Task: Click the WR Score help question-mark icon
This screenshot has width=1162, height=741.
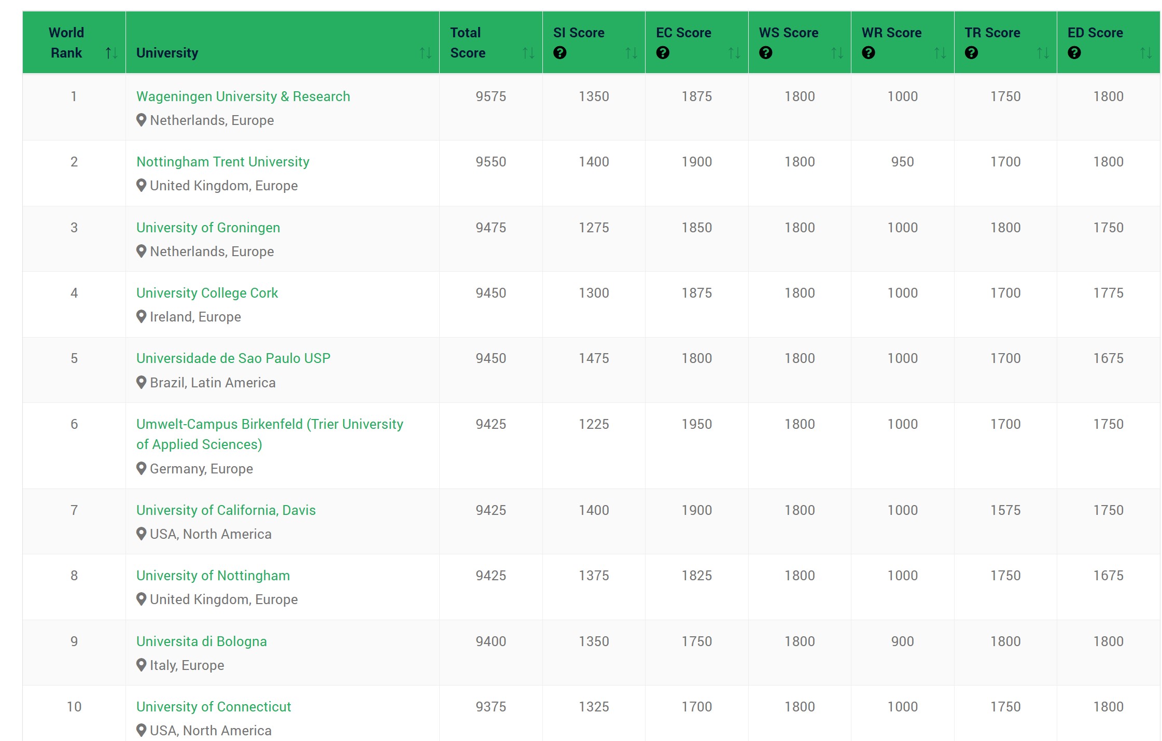Action: 868,53
